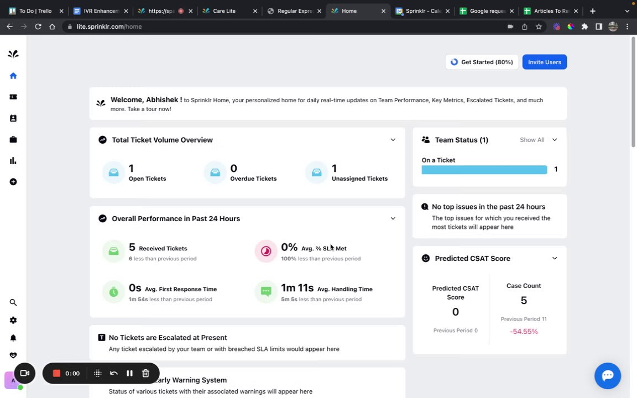
Task: Pause the screen recording
Action: pyautogui.click(x=129, y=373)
